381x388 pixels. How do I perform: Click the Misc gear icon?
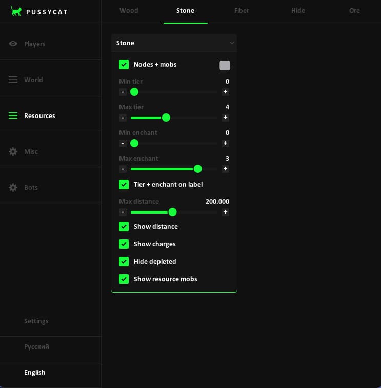[13, 152]
